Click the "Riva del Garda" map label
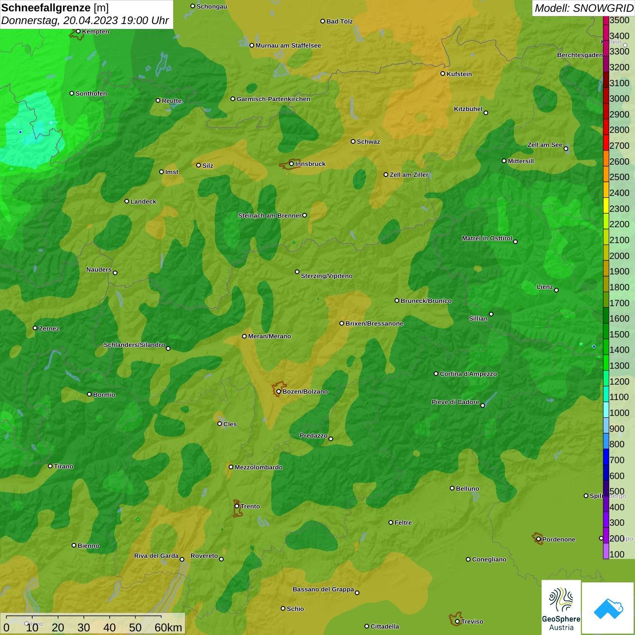 [x=156, y=556]
